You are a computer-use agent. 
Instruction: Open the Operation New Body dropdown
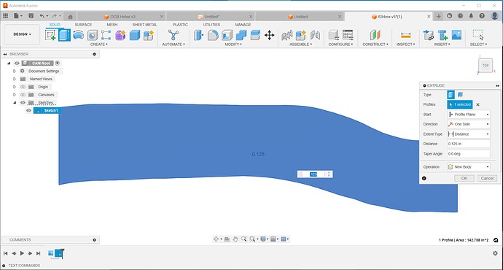(469, 167)
